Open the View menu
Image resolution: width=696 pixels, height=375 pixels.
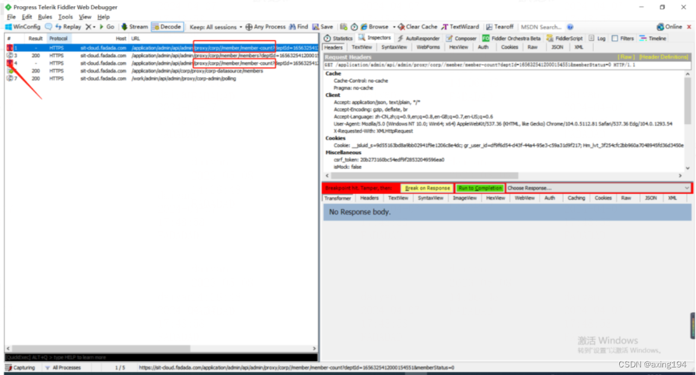pos(85,17)
